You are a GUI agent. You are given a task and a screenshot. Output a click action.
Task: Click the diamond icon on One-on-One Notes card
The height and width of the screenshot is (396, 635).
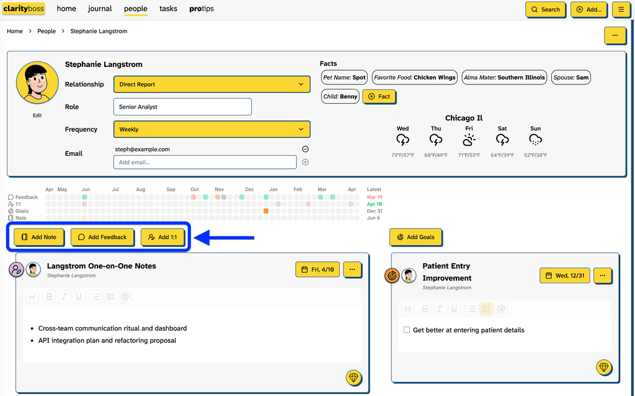[x=353, y=377]
